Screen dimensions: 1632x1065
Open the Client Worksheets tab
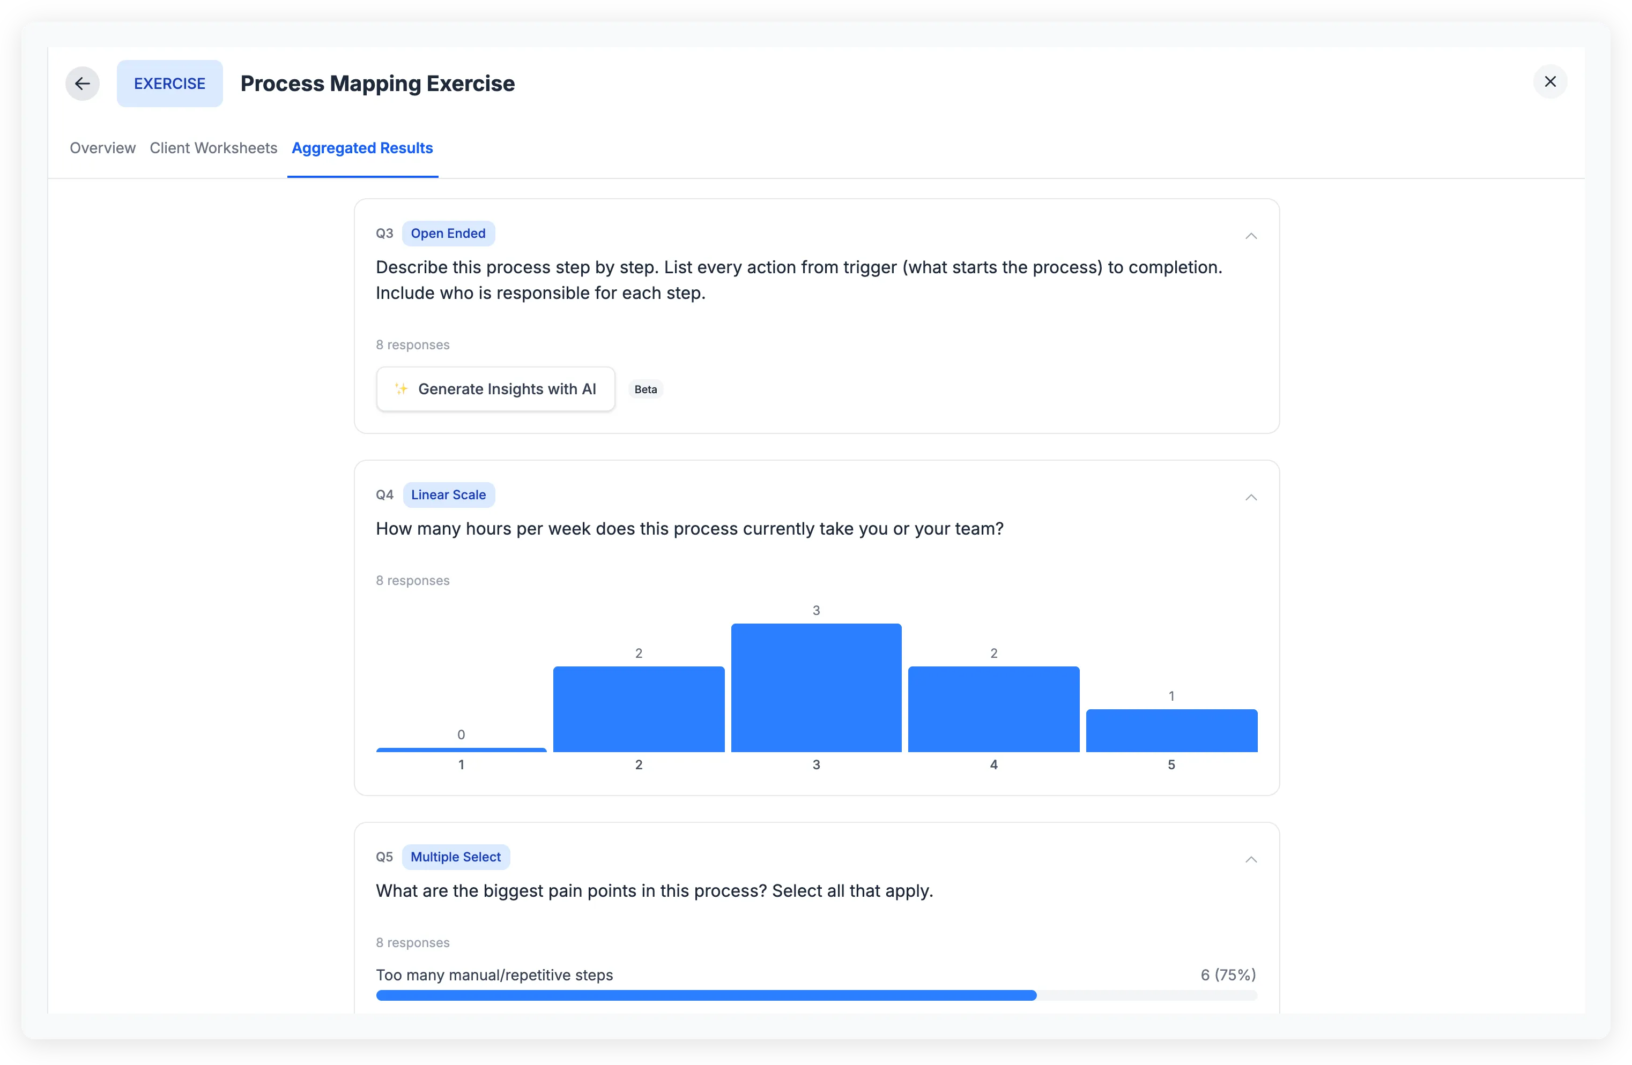(213, 148)
